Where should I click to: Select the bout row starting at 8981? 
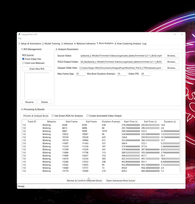(x=101, y=131)
